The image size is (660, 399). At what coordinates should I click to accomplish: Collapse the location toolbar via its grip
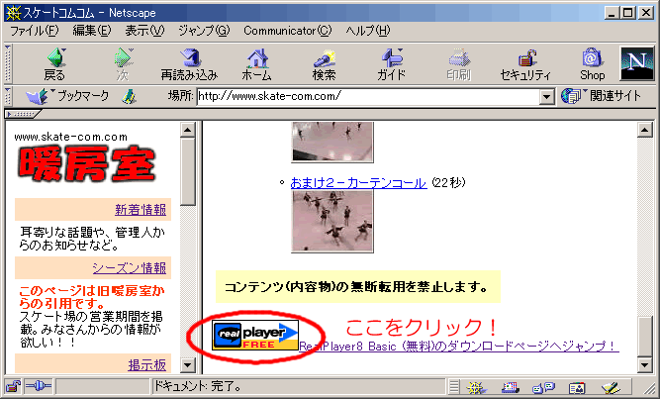pyautogui.click(x=8, y=96)
